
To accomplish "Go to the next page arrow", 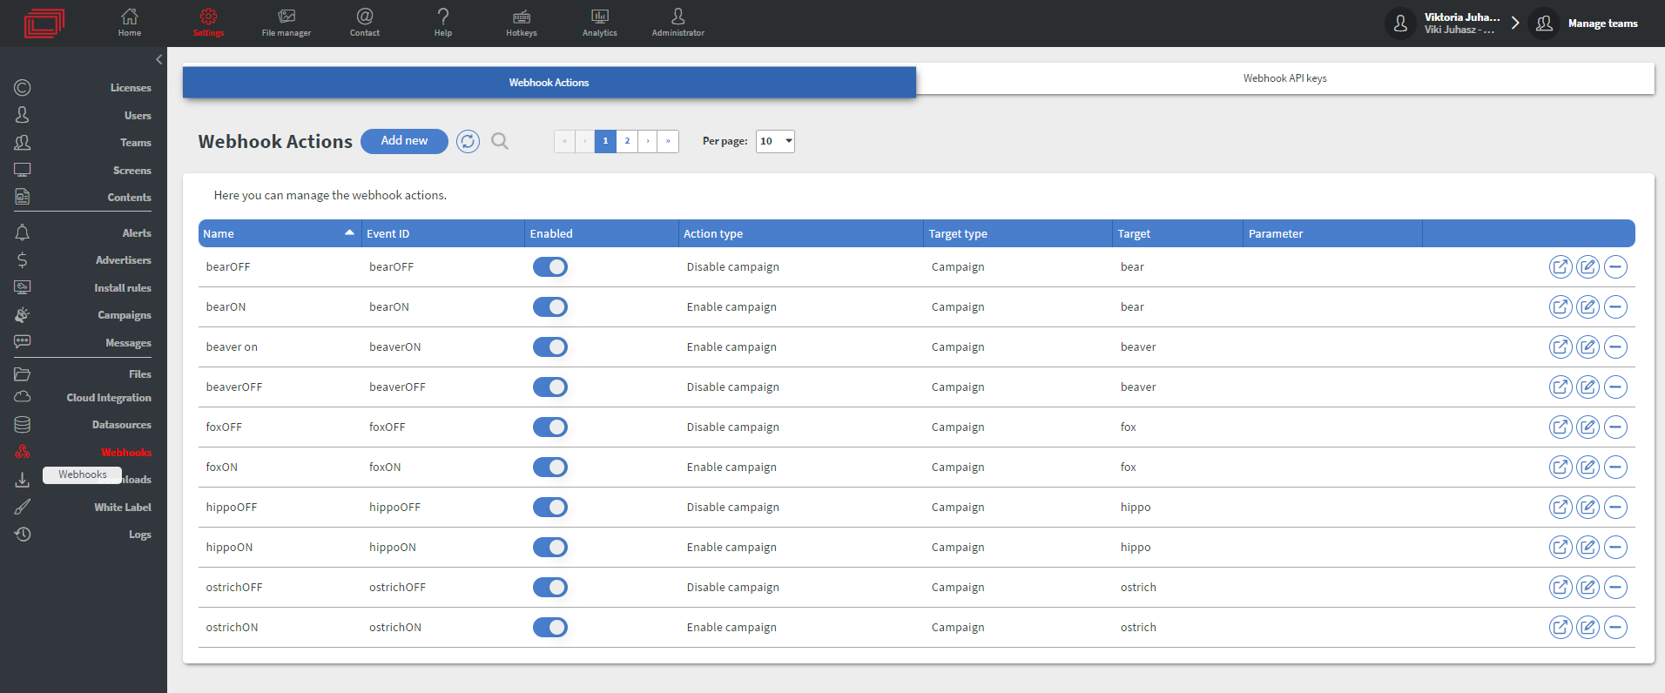I will coord(648,141).
